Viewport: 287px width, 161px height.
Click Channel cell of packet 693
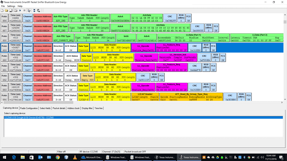coord(28,87)
